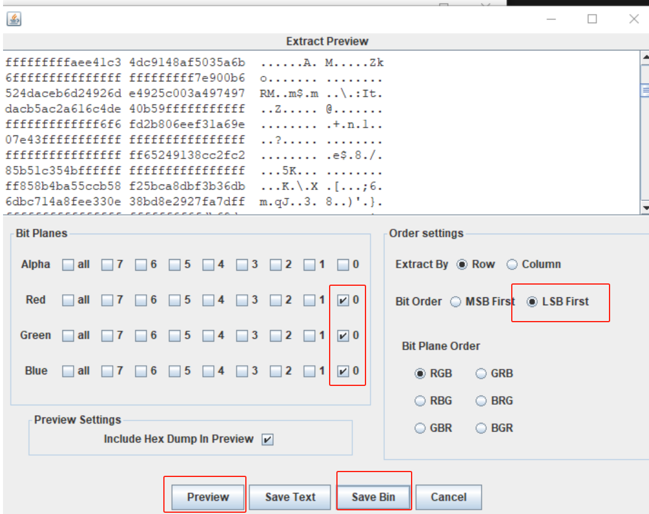Click the Save Bin button
The width and height of the screenshot is (649, 514).
pos(373,497)
